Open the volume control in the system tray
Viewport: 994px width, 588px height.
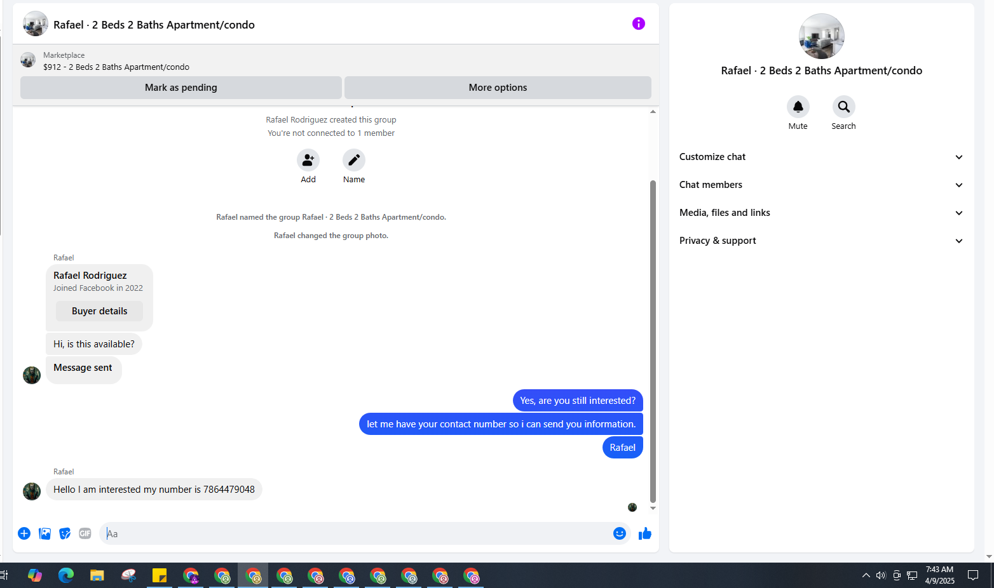pos(881,575)
